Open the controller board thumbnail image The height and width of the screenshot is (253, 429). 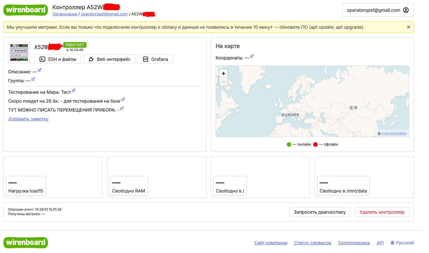(19, 53)
